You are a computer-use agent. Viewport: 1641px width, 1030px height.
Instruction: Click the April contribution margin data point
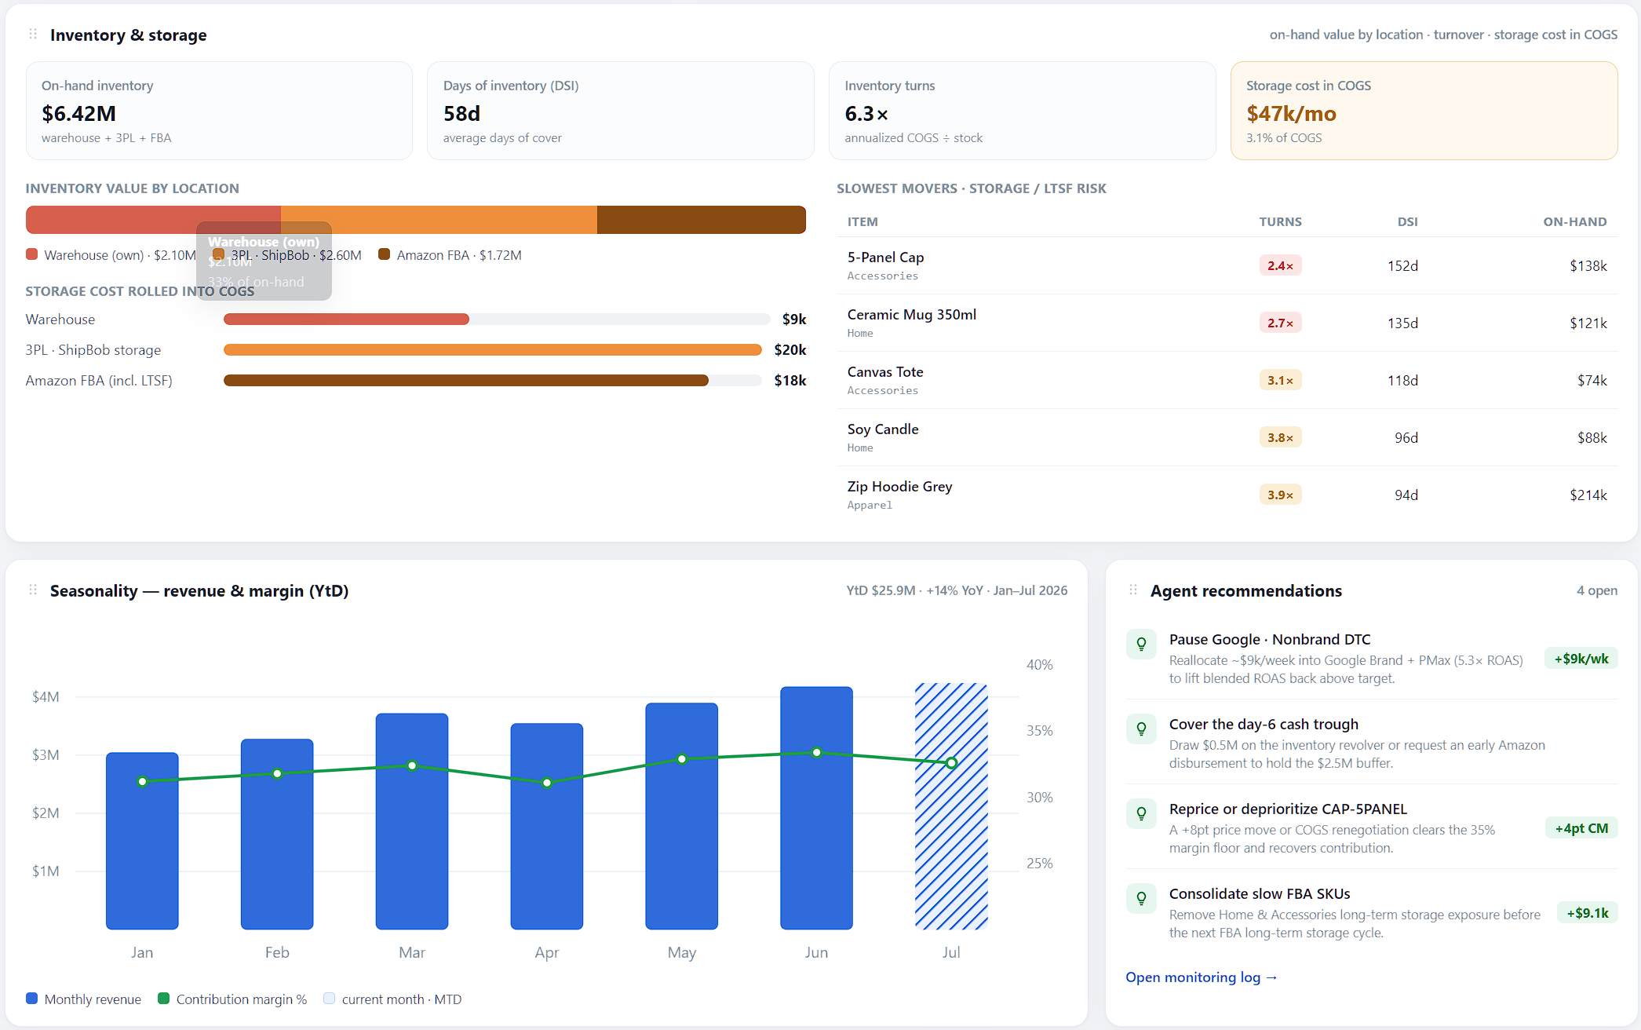(547, 783)
